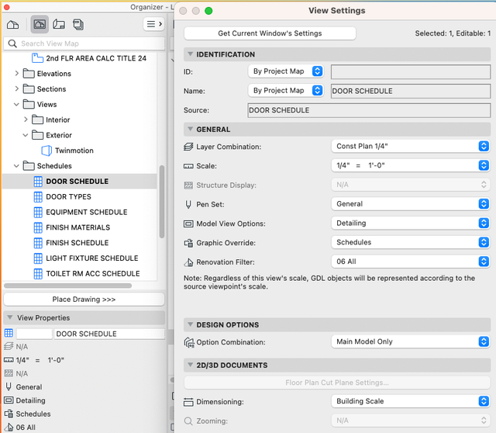Image resolution: width=496 pixels, height=433 pixels.
Task: Switch to the Project Map icon
Action: [x=12, y=24]
